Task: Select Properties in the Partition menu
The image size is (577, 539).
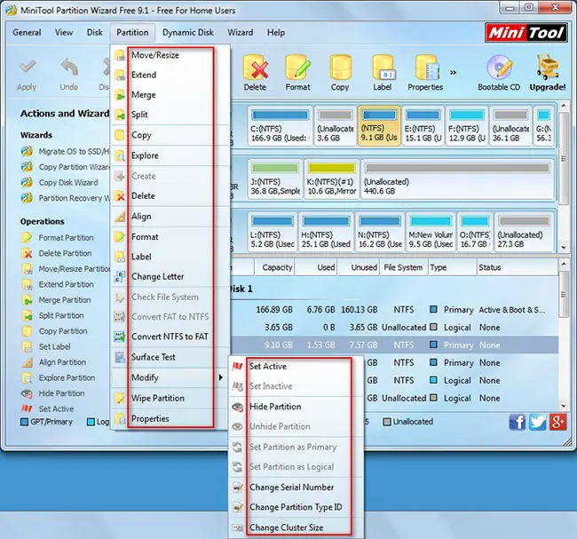Action: [x=170, y=418]
